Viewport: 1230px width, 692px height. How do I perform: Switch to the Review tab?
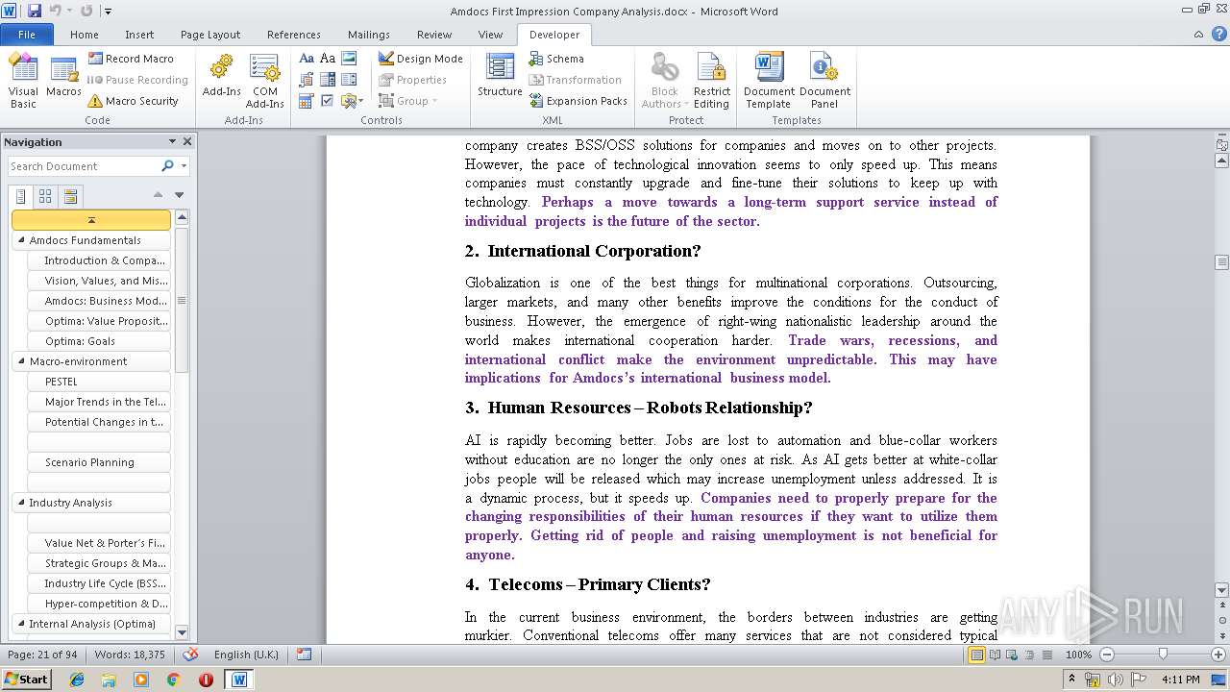(x=434, y=35)
